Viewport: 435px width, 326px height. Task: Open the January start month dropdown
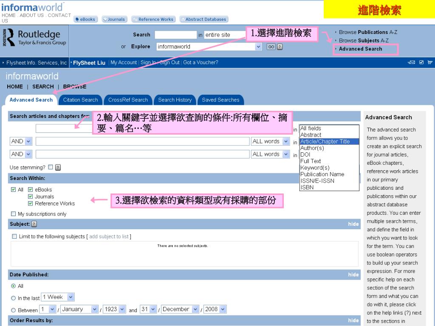79,309
